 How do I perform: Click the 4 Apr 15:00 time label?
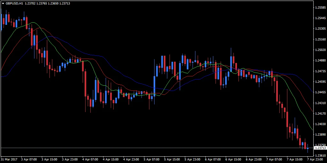click(111, 159)
